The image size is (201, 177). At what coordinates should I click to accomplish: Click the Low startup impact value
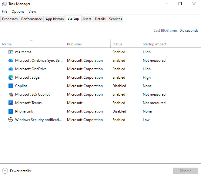tap(146, 120)
